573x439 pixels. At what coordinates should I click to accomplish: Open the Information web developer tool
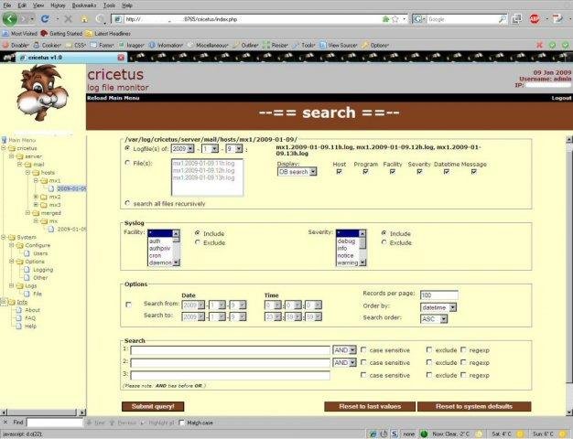(167, 46)
